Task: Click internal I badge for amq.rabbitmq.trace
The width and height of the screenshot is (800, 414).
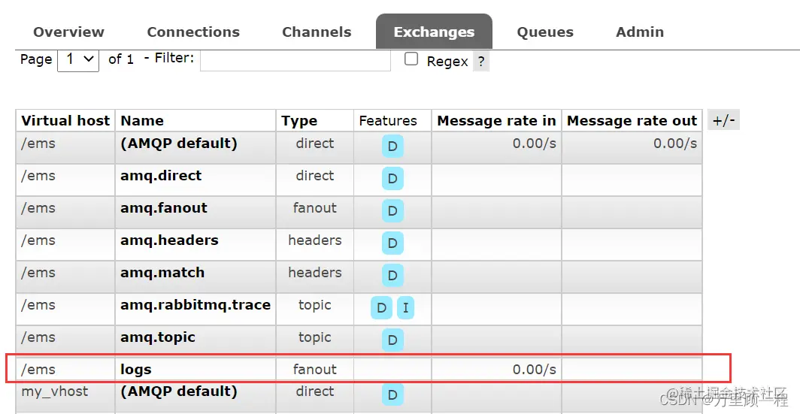Action: point(405,308)
